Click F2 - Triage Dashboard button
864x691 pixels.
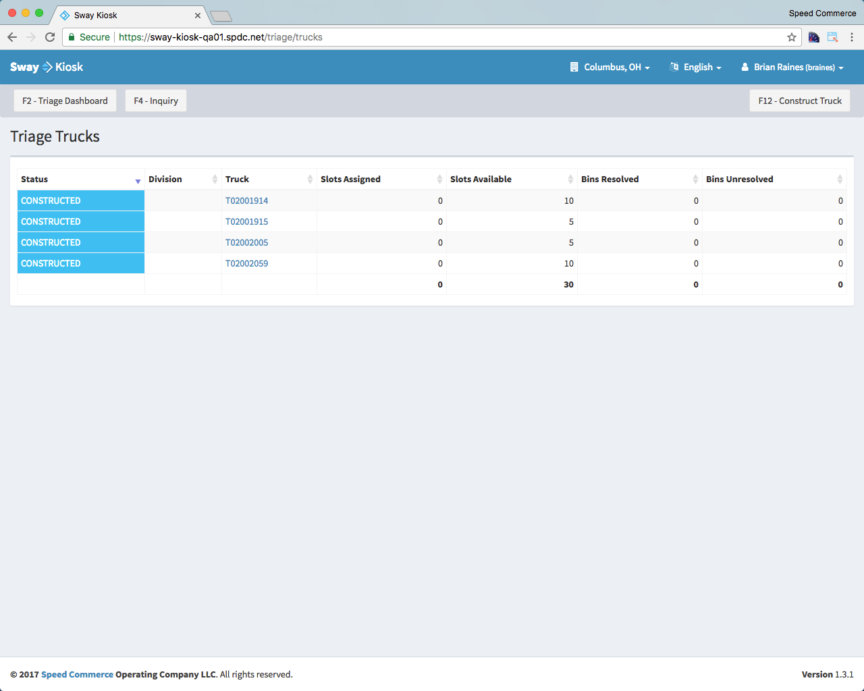pos(65,101)
